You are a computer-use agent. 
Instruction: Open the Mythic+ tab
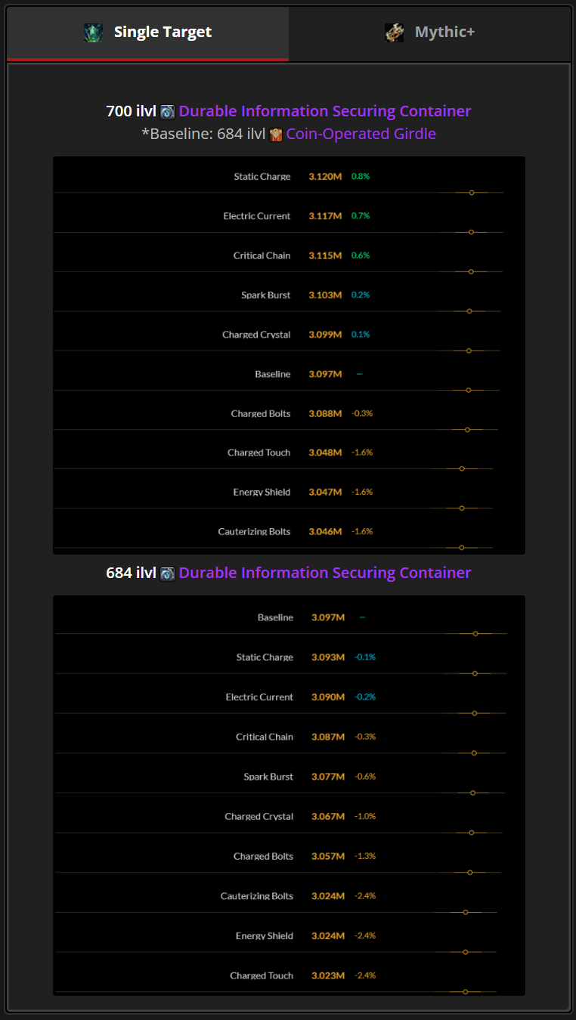pos(429,32)
